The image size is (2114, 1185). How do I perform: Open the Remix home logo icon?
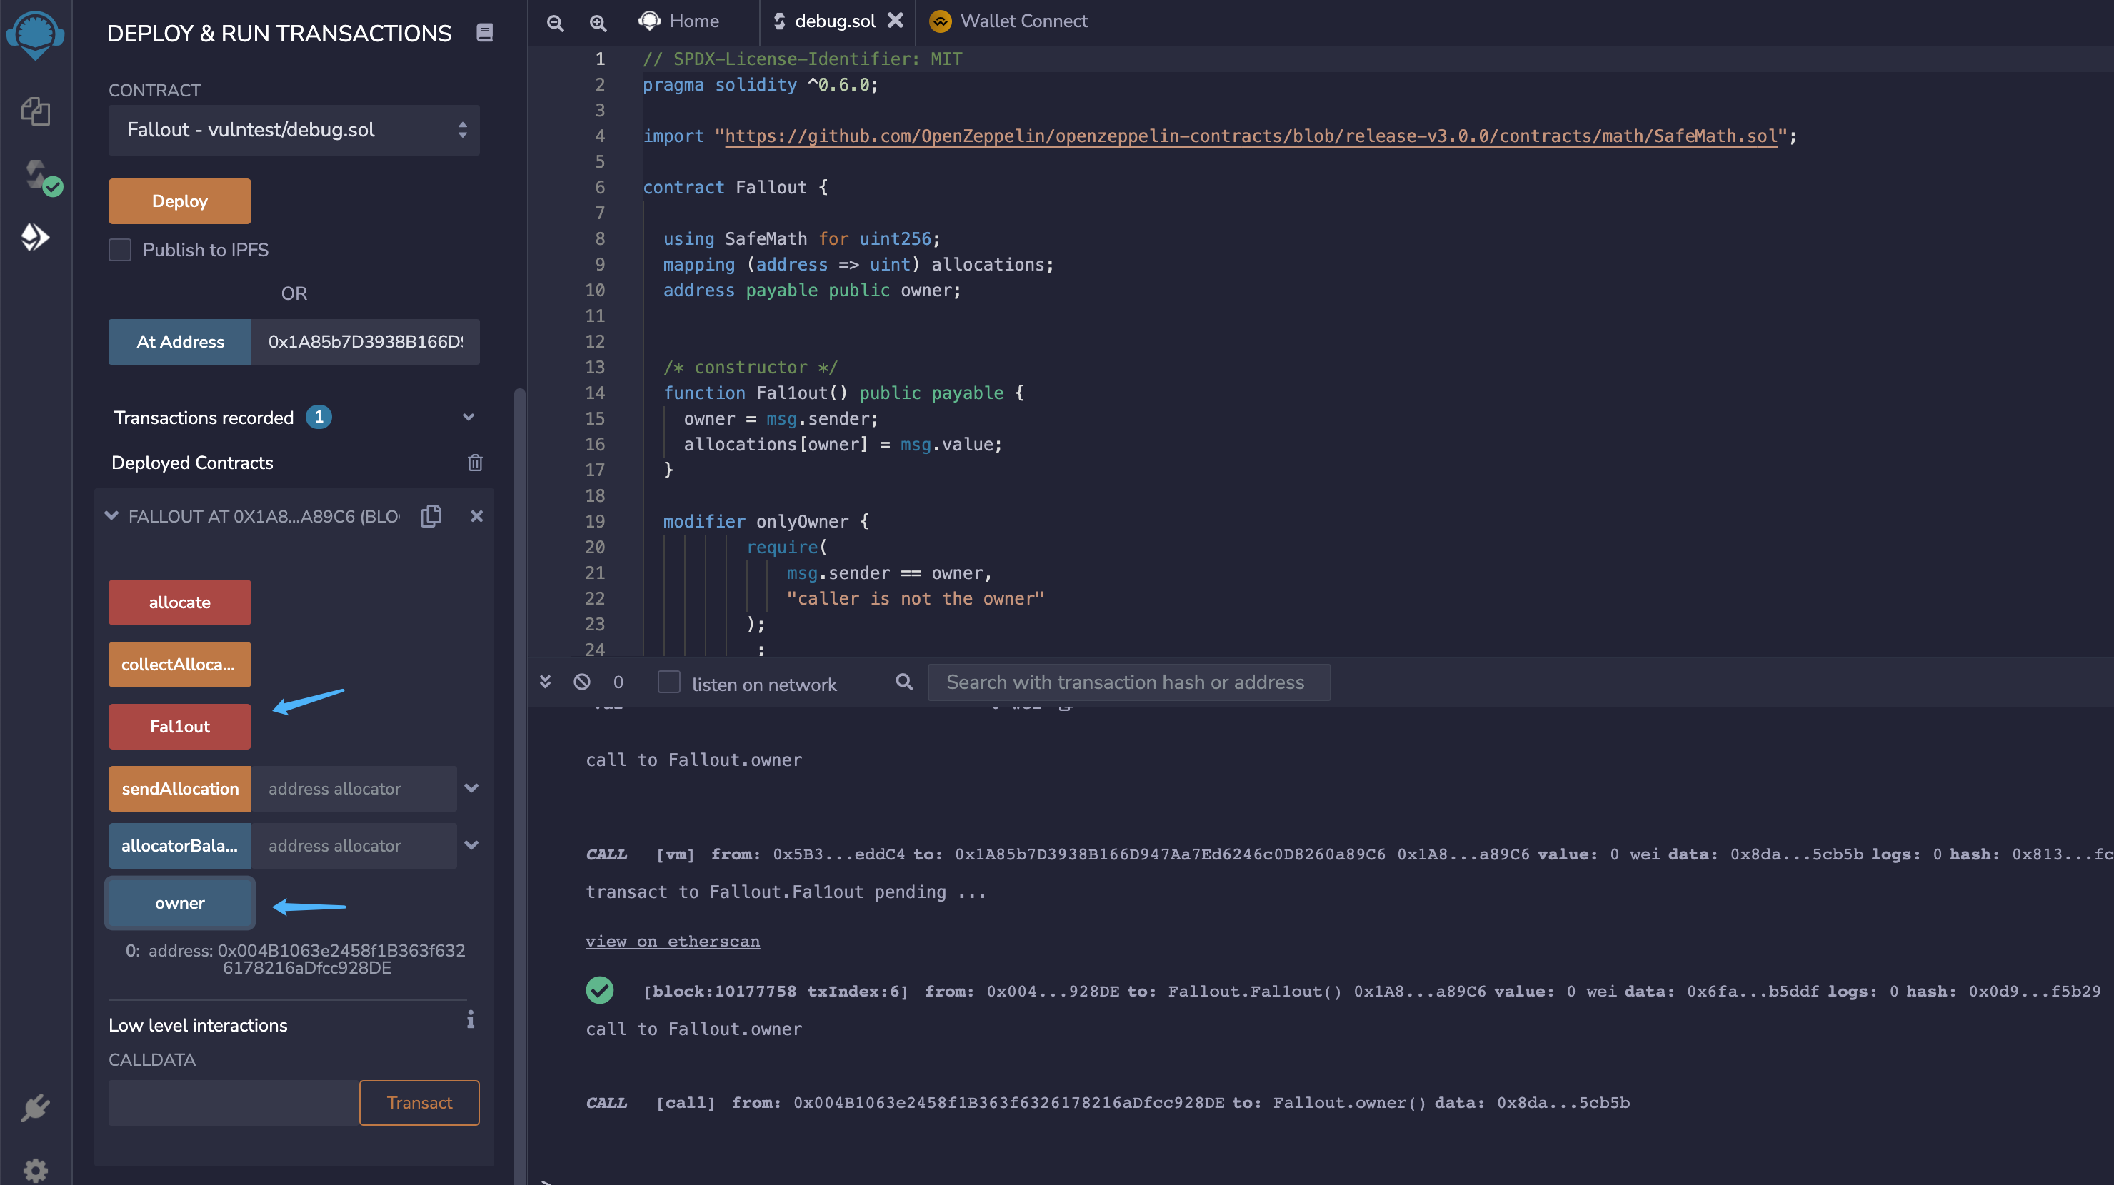click(x=35, y=34)
